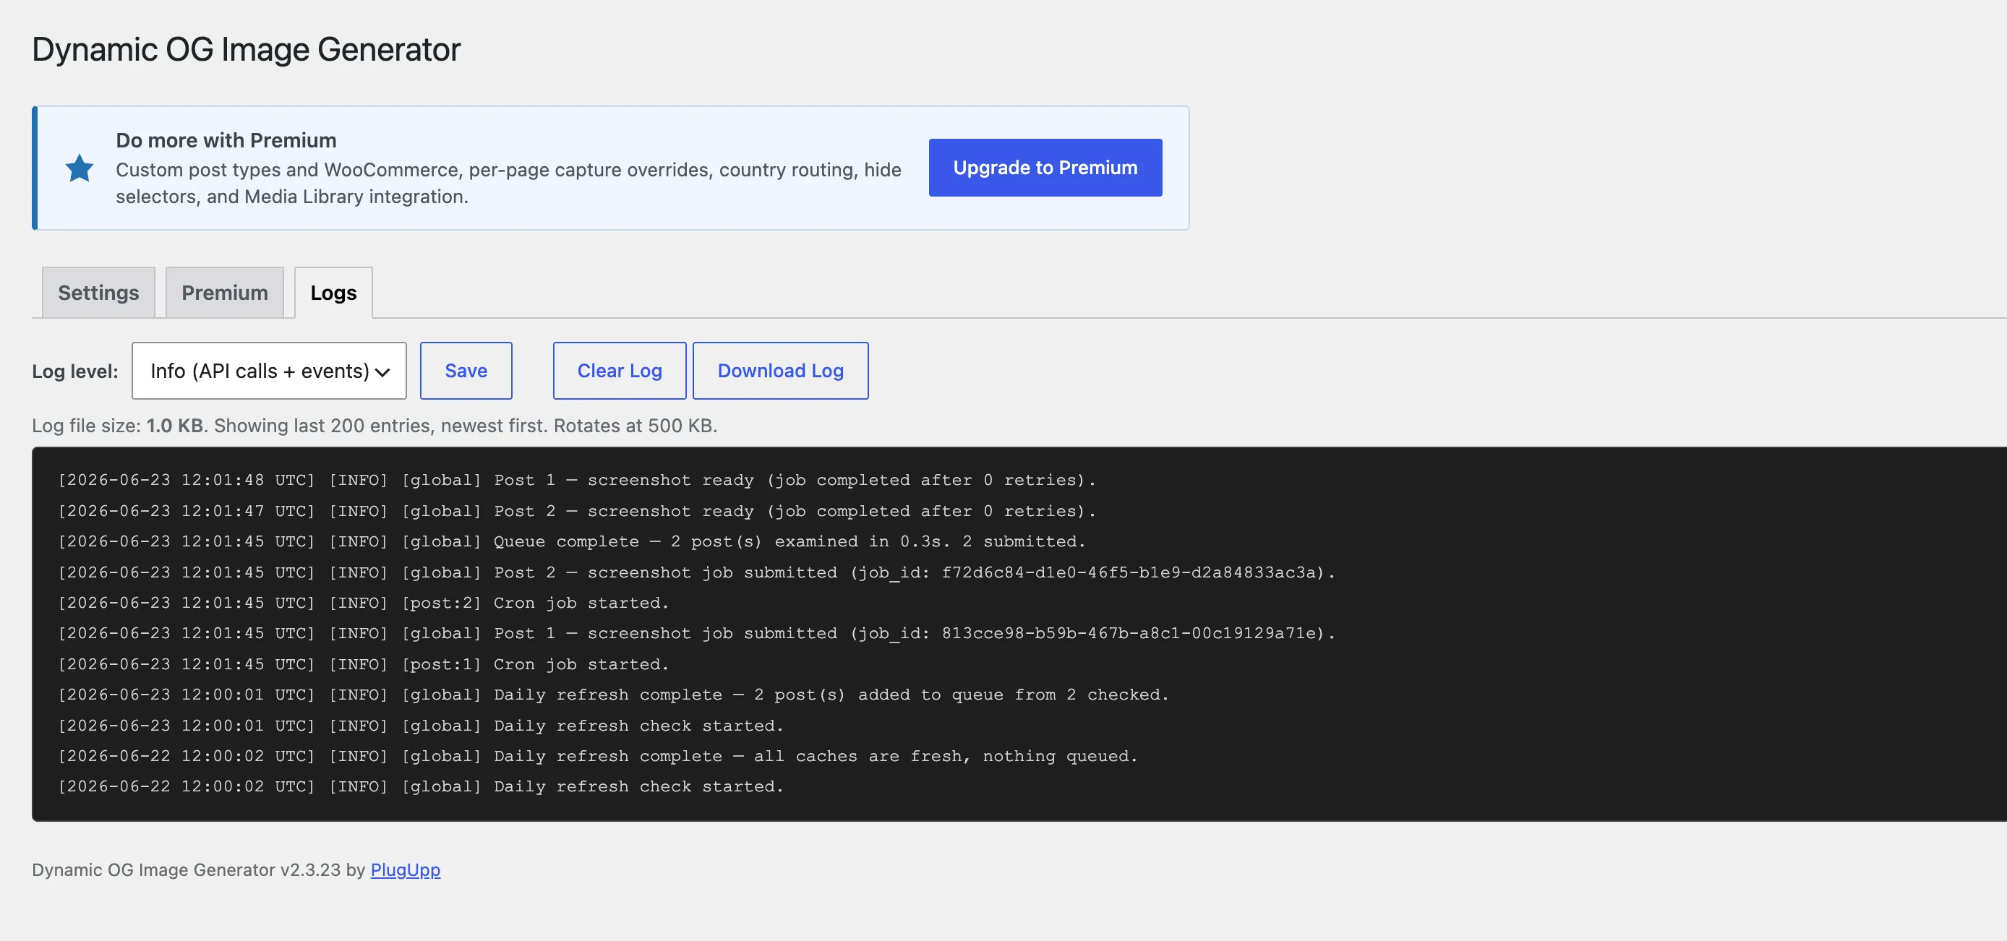Click the Download Log button
The height and width of the screenshot is (941, 2007).
[781, 371]
